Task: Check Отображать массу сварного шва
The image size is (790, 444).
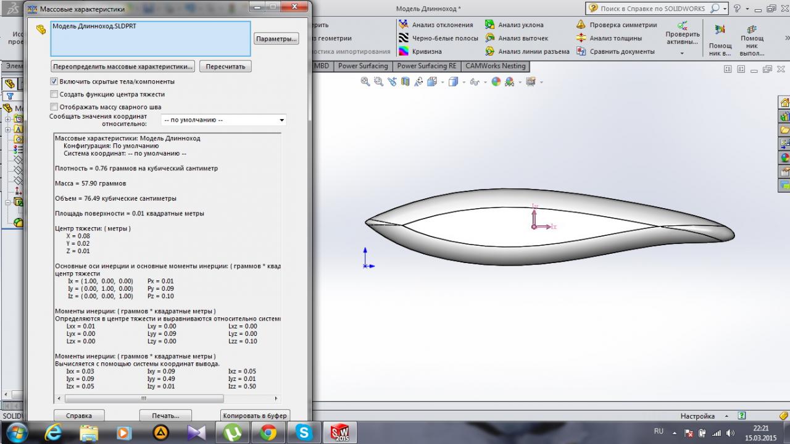Action: point(54,107)
